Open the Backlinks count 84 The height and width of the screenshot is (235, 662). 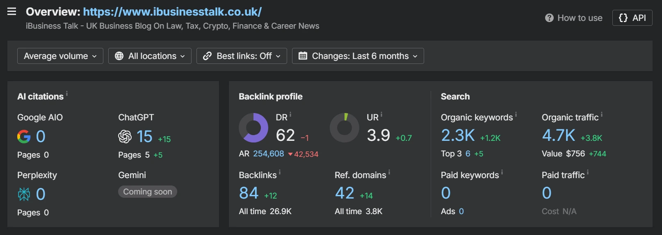(249, 193)
